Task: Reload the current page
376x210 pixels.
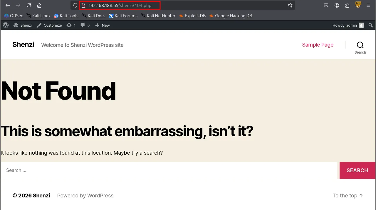Action: pyautogui.click(x=29, y=5)
